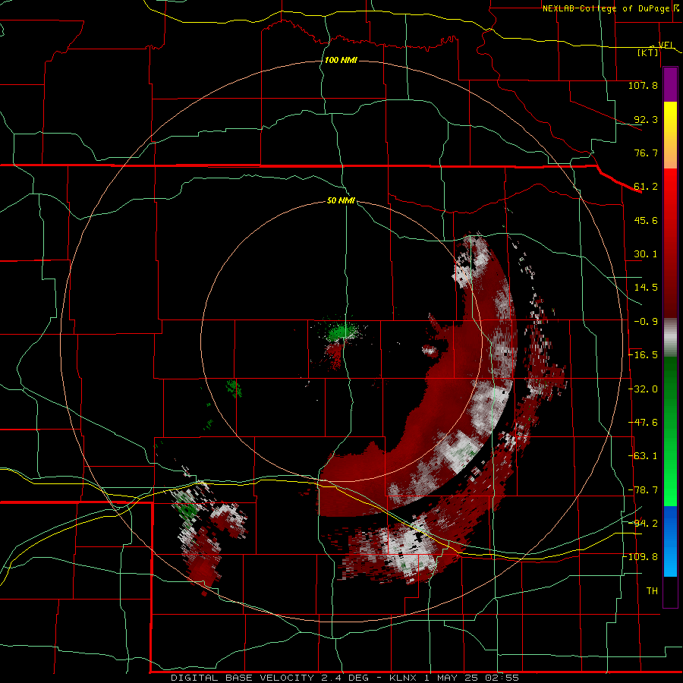Select the 107.8 legend value
The width and height of the screenshot is (683, 683).
coord(643,85)
